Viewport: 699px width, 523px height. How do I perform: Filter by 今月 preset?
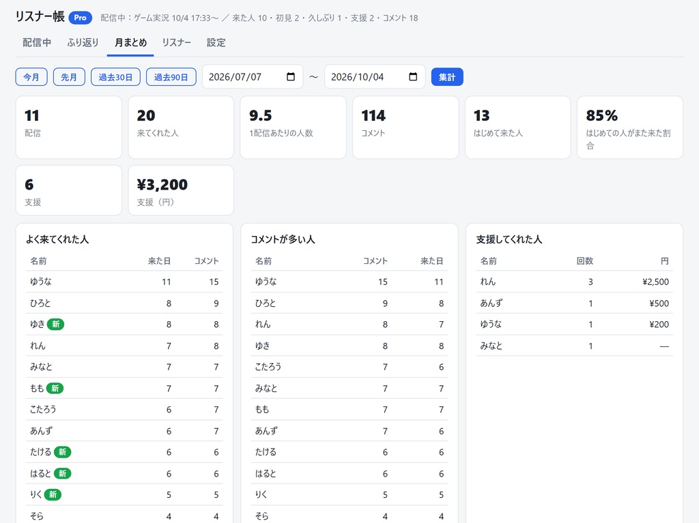(x=31, y=77)
